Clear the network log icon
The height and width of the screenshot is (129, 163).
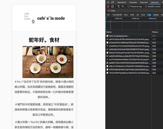[x=112, y=7]
